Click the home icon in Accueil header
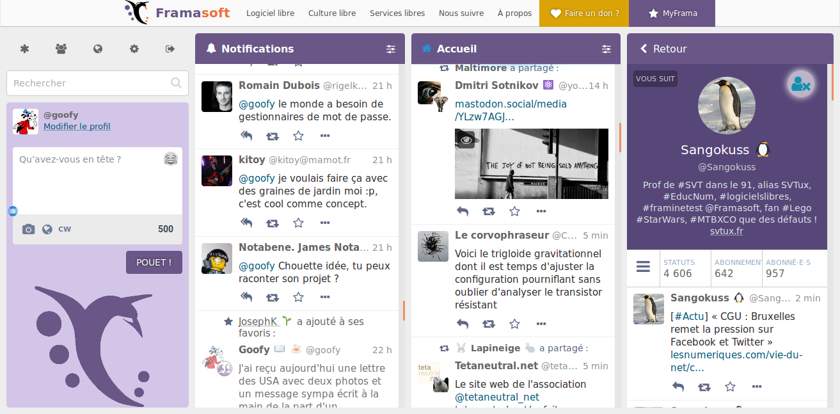Image resolution: width=840 pixels, height=414 pixels. [x=427, y=49]
